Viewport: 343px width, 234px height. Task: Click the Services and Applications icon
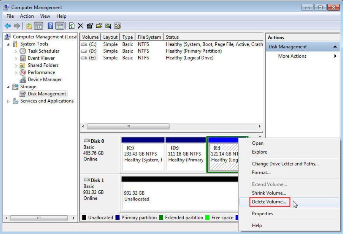(15, 101)
